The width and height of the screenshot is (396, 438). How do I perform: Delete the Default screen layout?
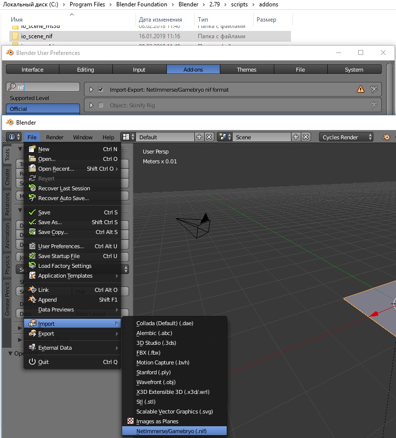pos(209,137)
